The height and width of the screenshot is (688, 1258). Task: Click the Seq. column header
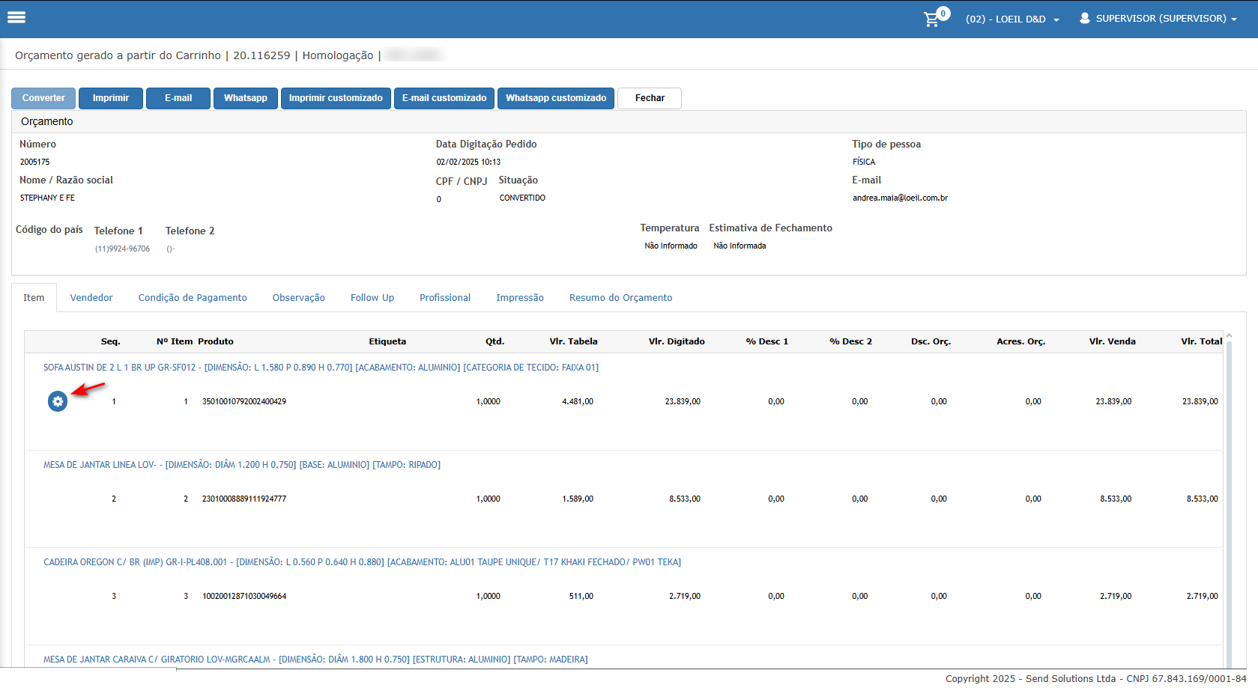point(111,341)
